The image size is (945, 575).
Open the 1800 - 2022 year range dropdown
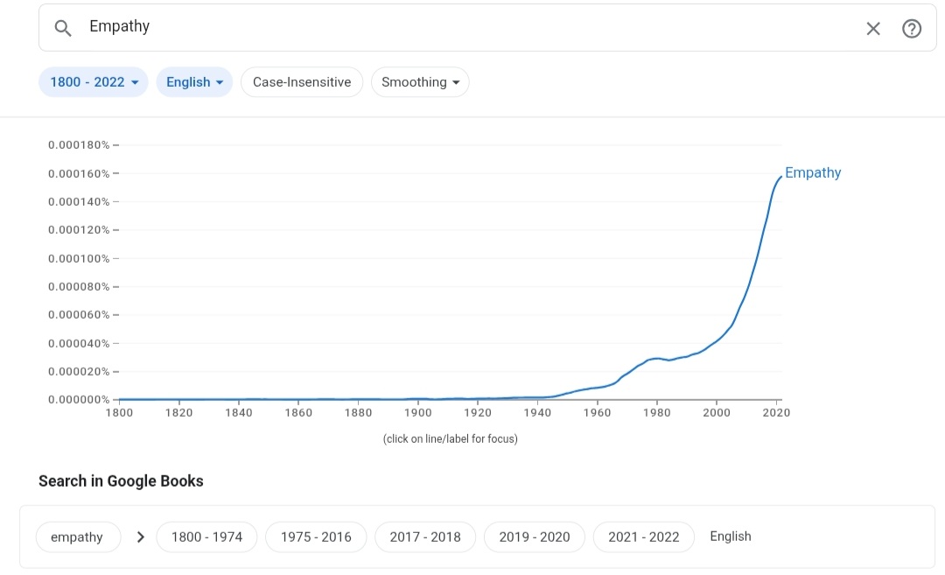(94, 82)
